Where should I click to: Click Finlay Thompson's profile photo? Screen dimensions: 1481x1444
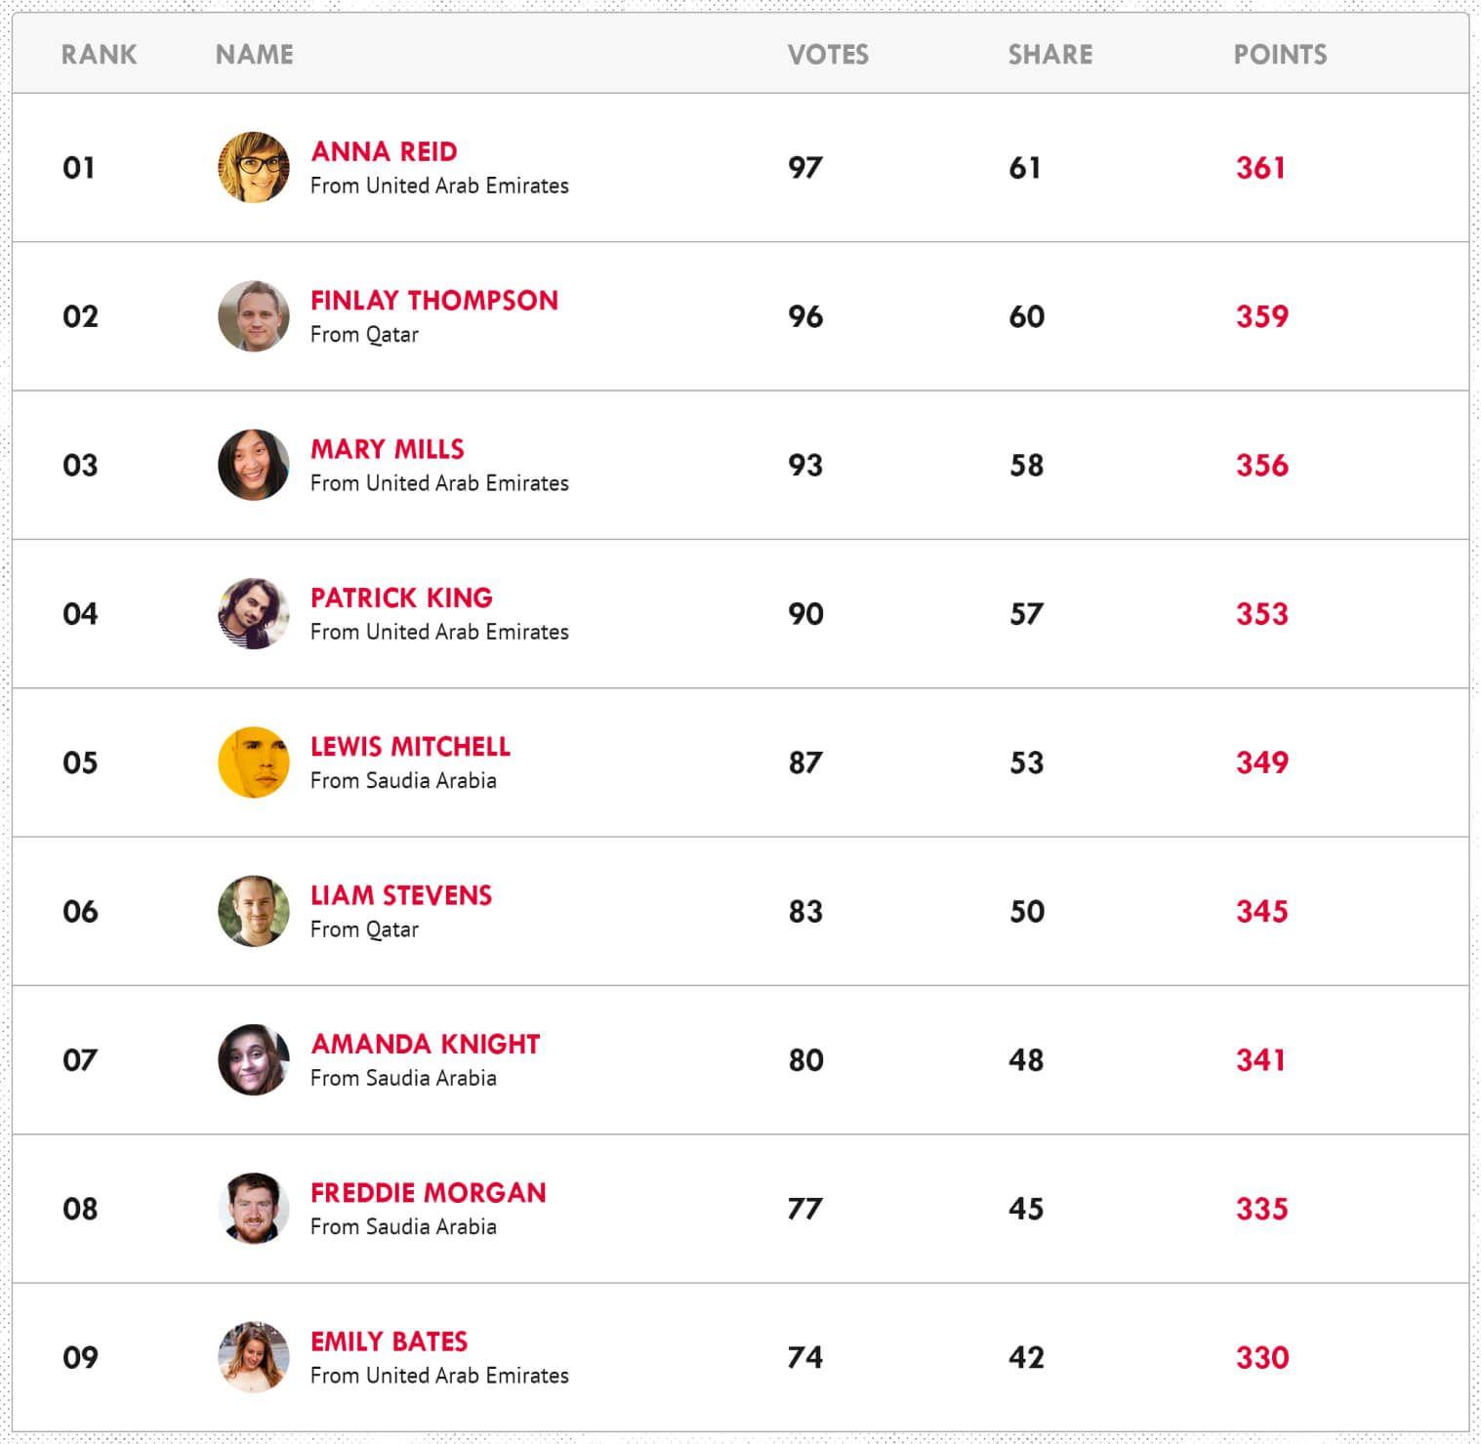(x=254, y=316)
